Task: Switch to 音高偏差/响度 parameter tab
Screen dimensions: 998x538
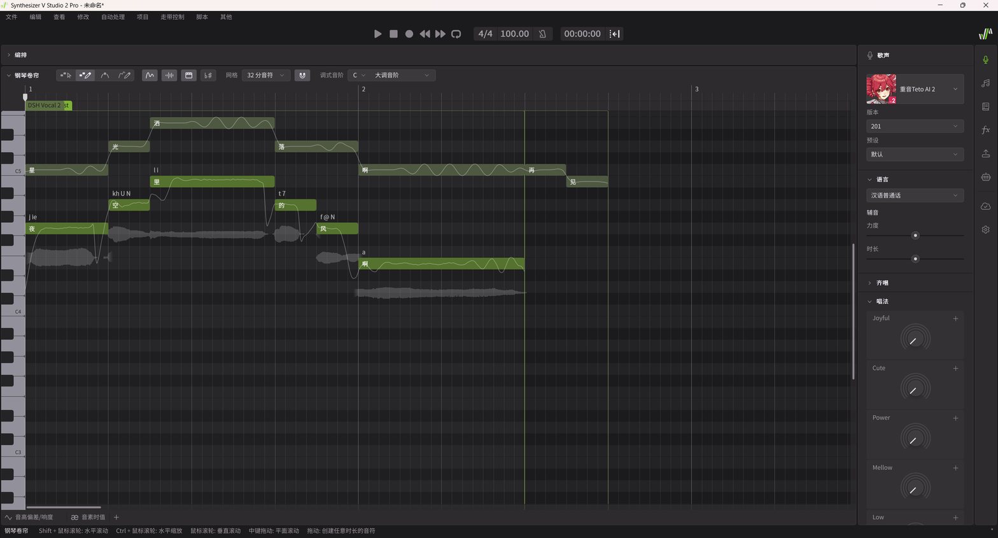Action: click(29, 517)
